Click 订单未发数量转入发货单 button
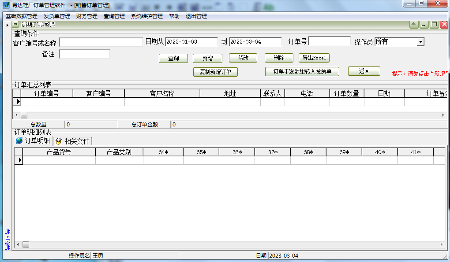Viewport: 450px width, 262px height. click(x=302, y=71)
